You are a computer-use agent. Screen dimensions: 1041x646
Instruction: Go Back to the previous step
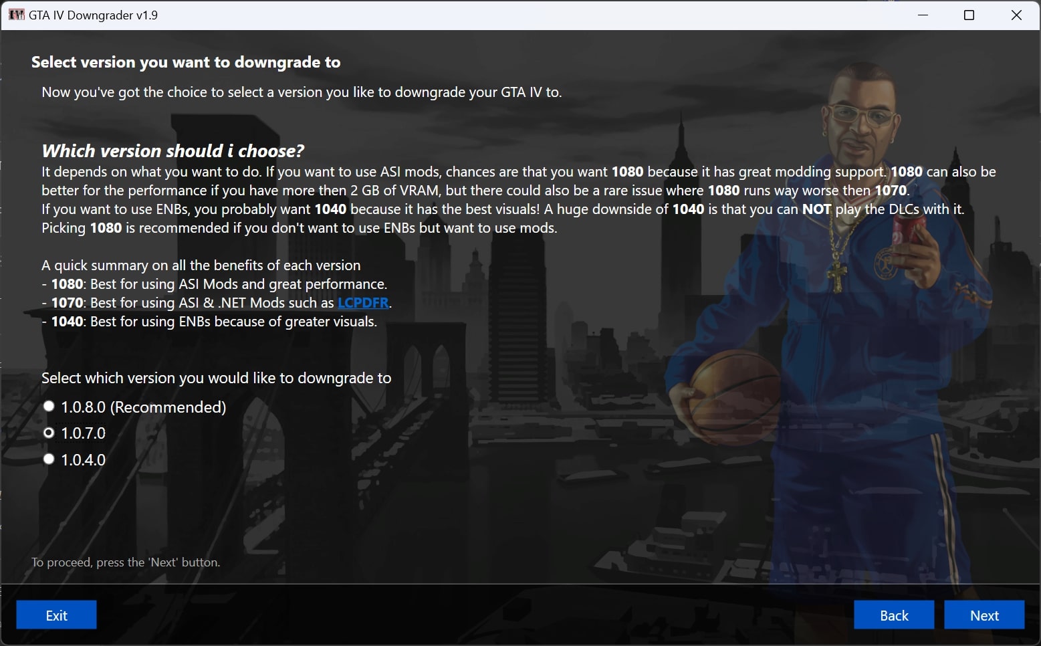click(x=894, y=615)
